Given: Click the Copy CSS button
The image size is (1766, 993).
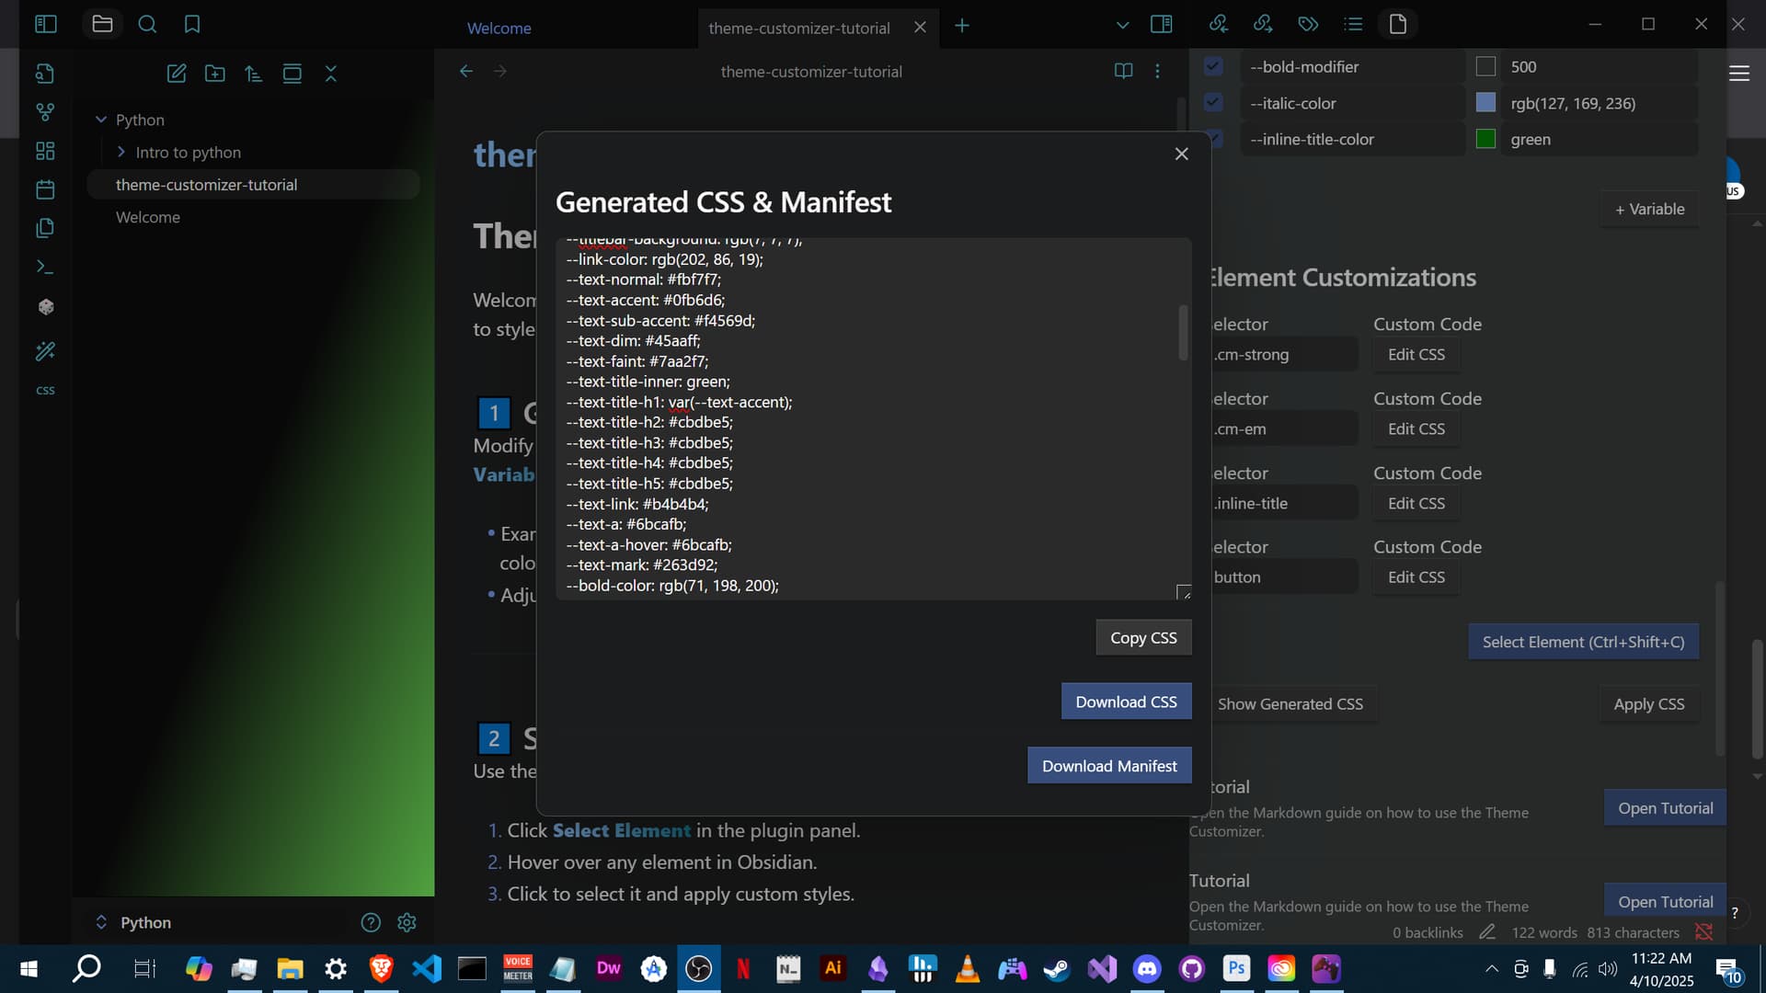Looking at the screenshot, I should [1143, 637].
